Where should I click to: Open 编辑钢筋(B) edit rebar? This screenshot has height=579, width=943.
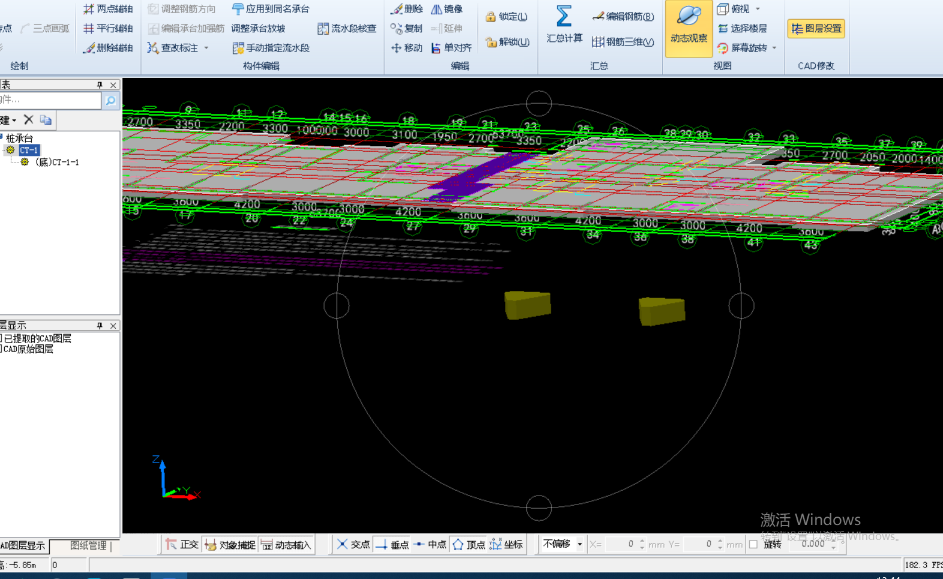(623, 16)
